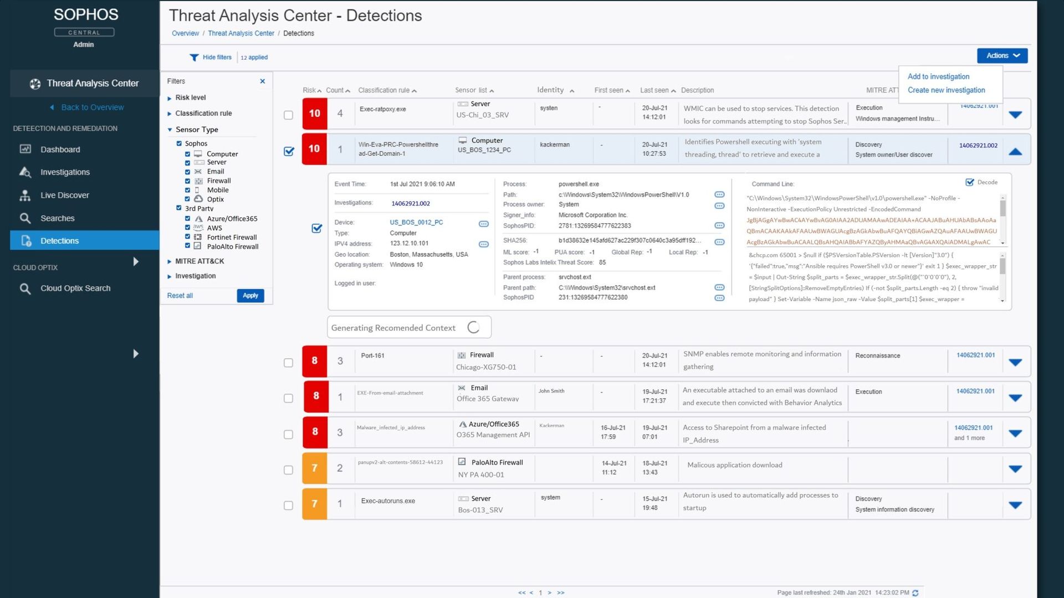Choose Add to investigation
1064x598 pixels.
pos(938,76)
